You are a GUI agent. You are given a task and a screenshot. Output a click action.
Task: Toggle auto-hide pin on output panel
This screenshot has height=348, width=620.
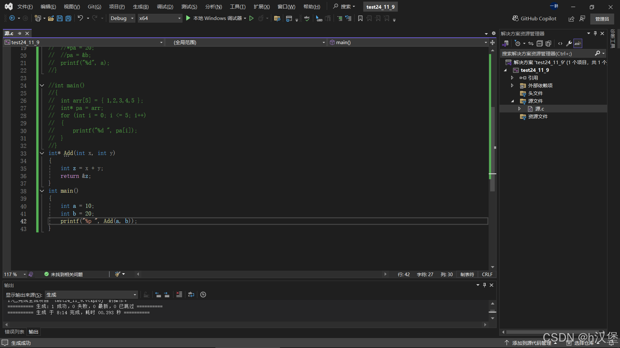(x=484, y=285)
